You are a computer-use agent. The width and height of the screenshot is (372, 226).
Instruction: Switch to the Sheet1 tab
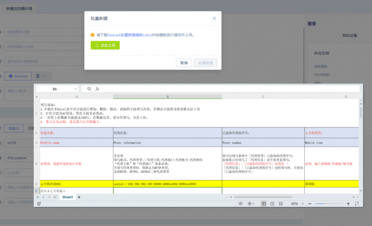coord(68,197)
